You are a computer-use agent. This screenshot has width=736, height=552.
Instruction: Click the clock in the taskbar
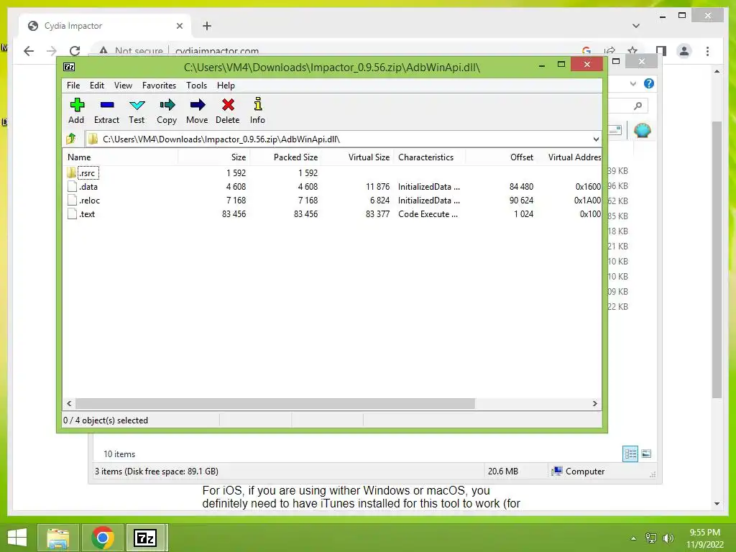click(x=704, y=538)
